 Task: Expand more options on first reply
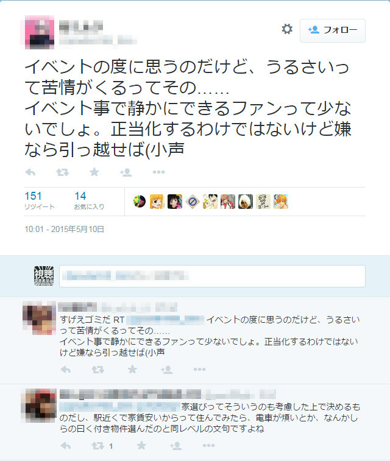pos(199,370)
